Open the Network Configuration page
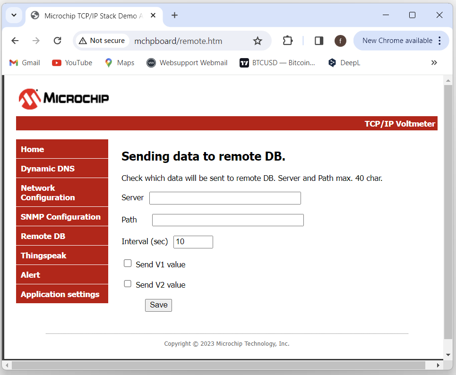This screenshot has height=375, width=456. click(x=62, y=193)
